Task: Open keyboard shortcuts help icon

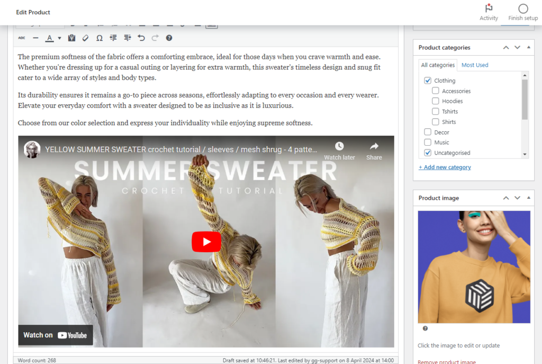Action: (169, 38)
